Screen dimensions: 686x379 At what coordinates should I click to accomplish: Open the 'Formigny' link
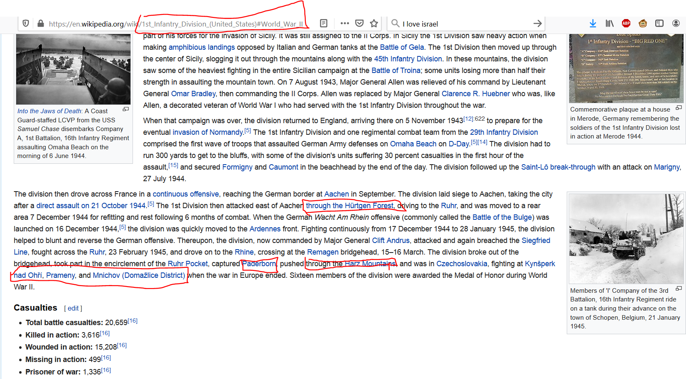coord(237,167)
